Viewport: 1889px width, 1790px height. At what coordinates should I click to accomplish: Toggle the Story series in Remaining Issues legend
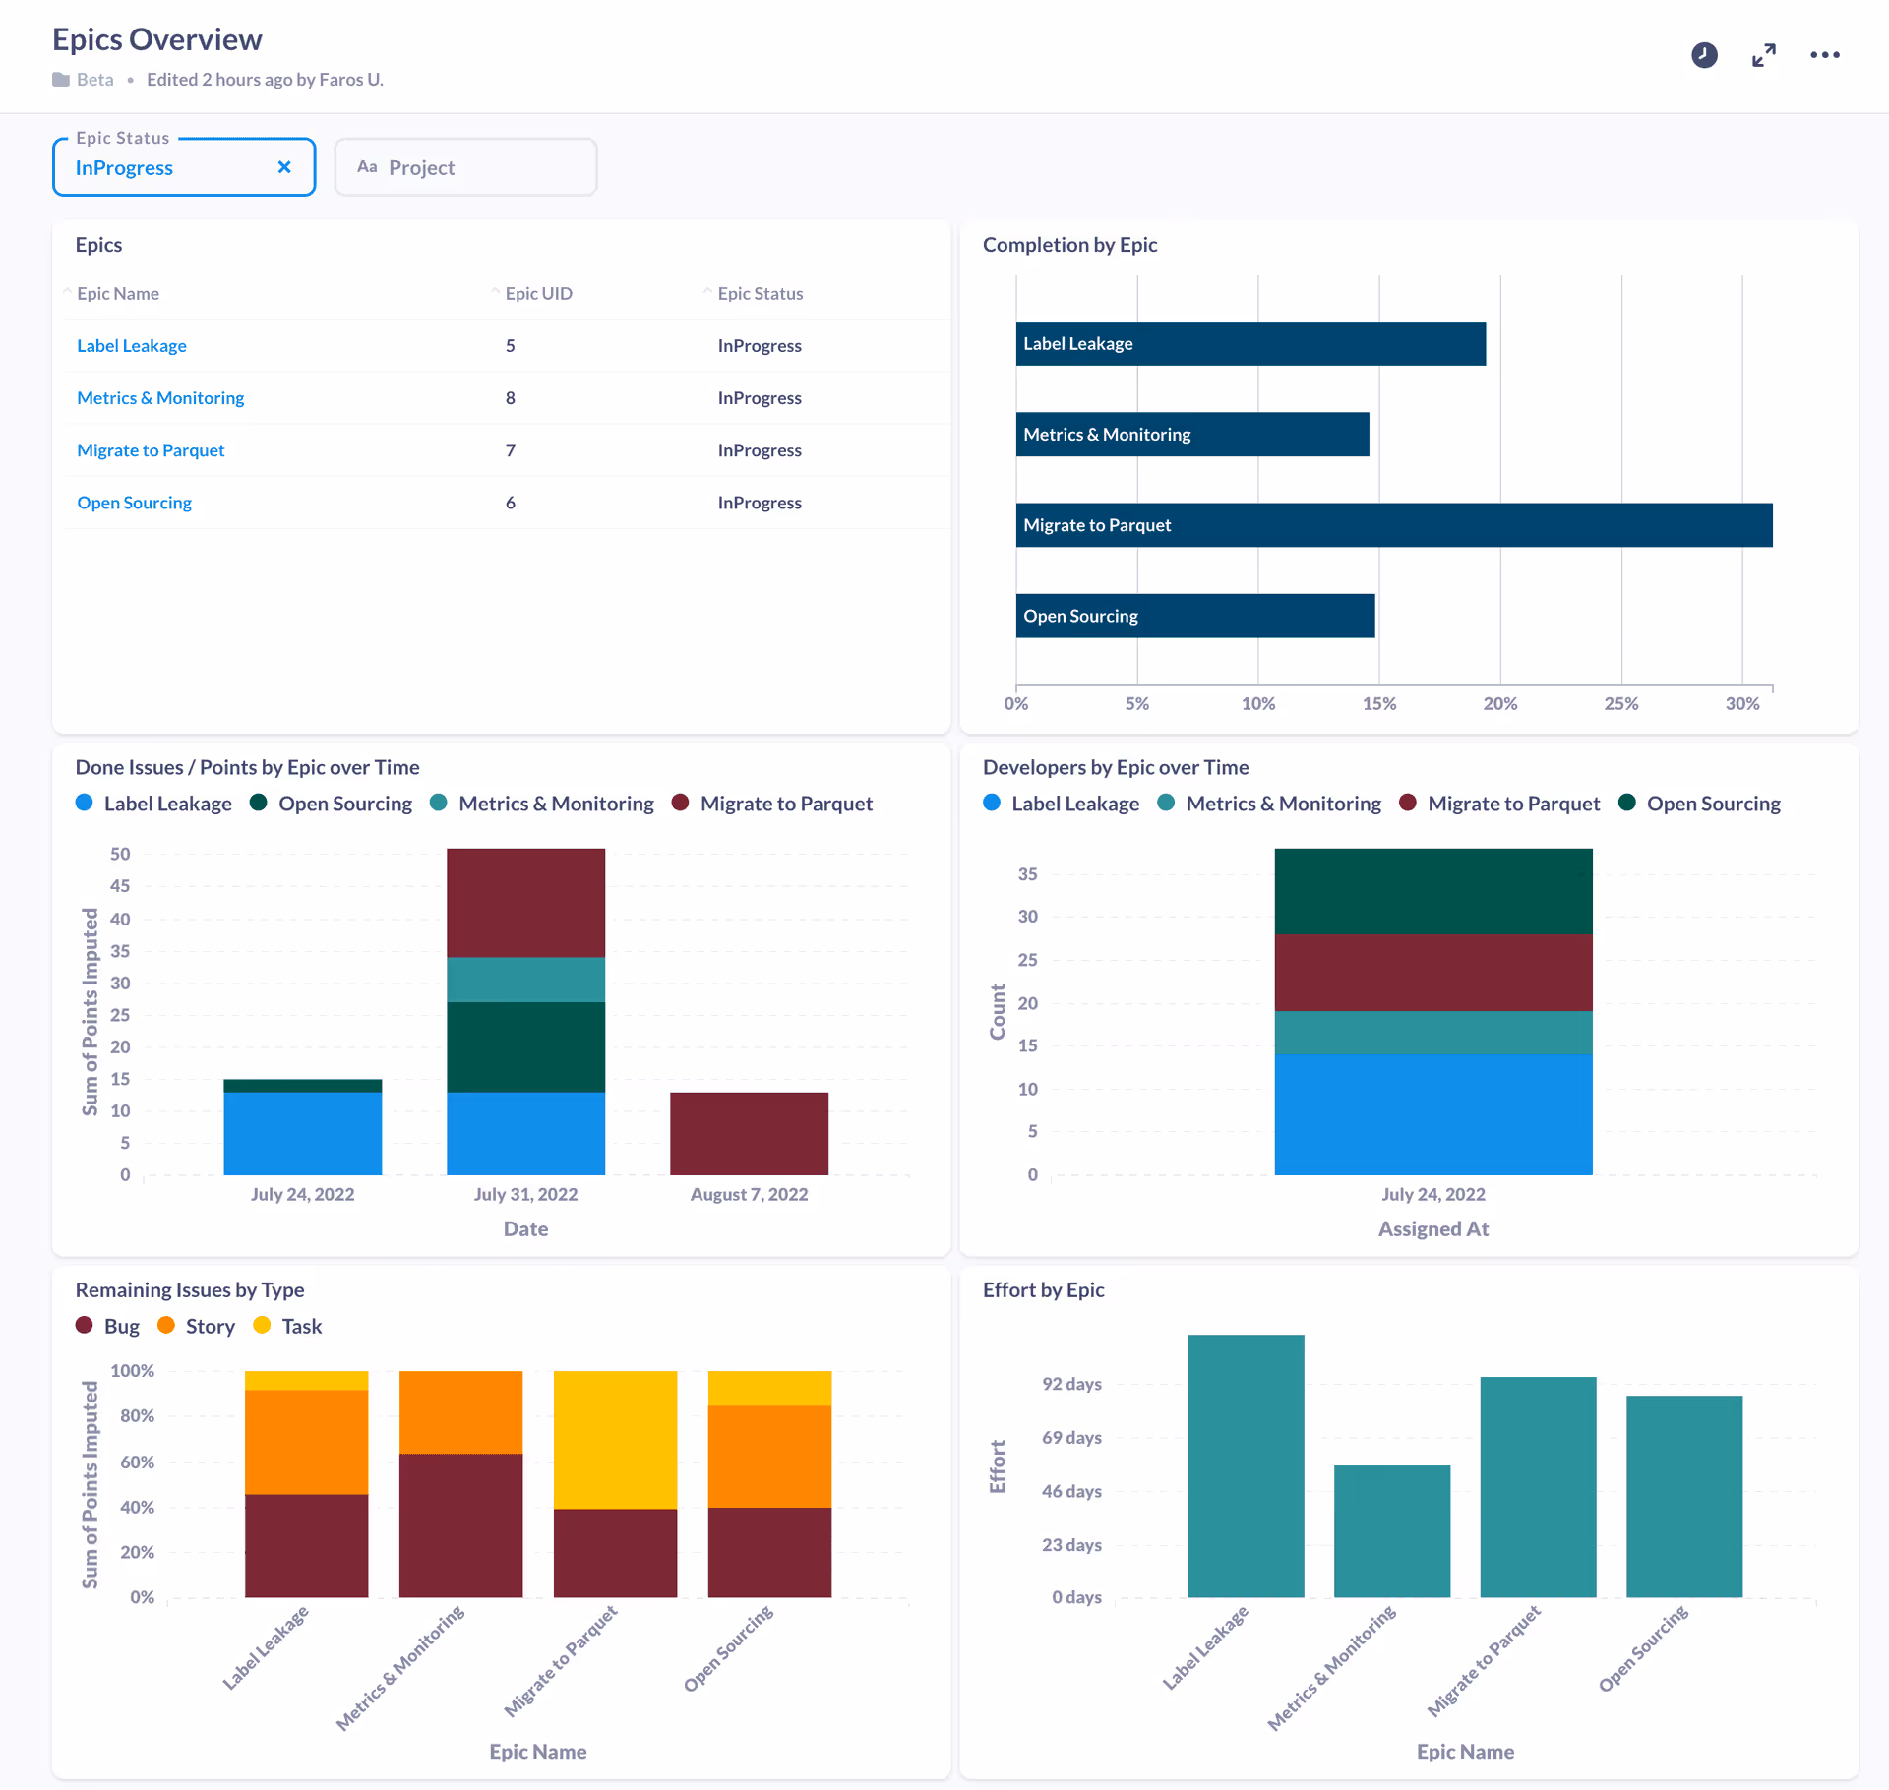210,1326
